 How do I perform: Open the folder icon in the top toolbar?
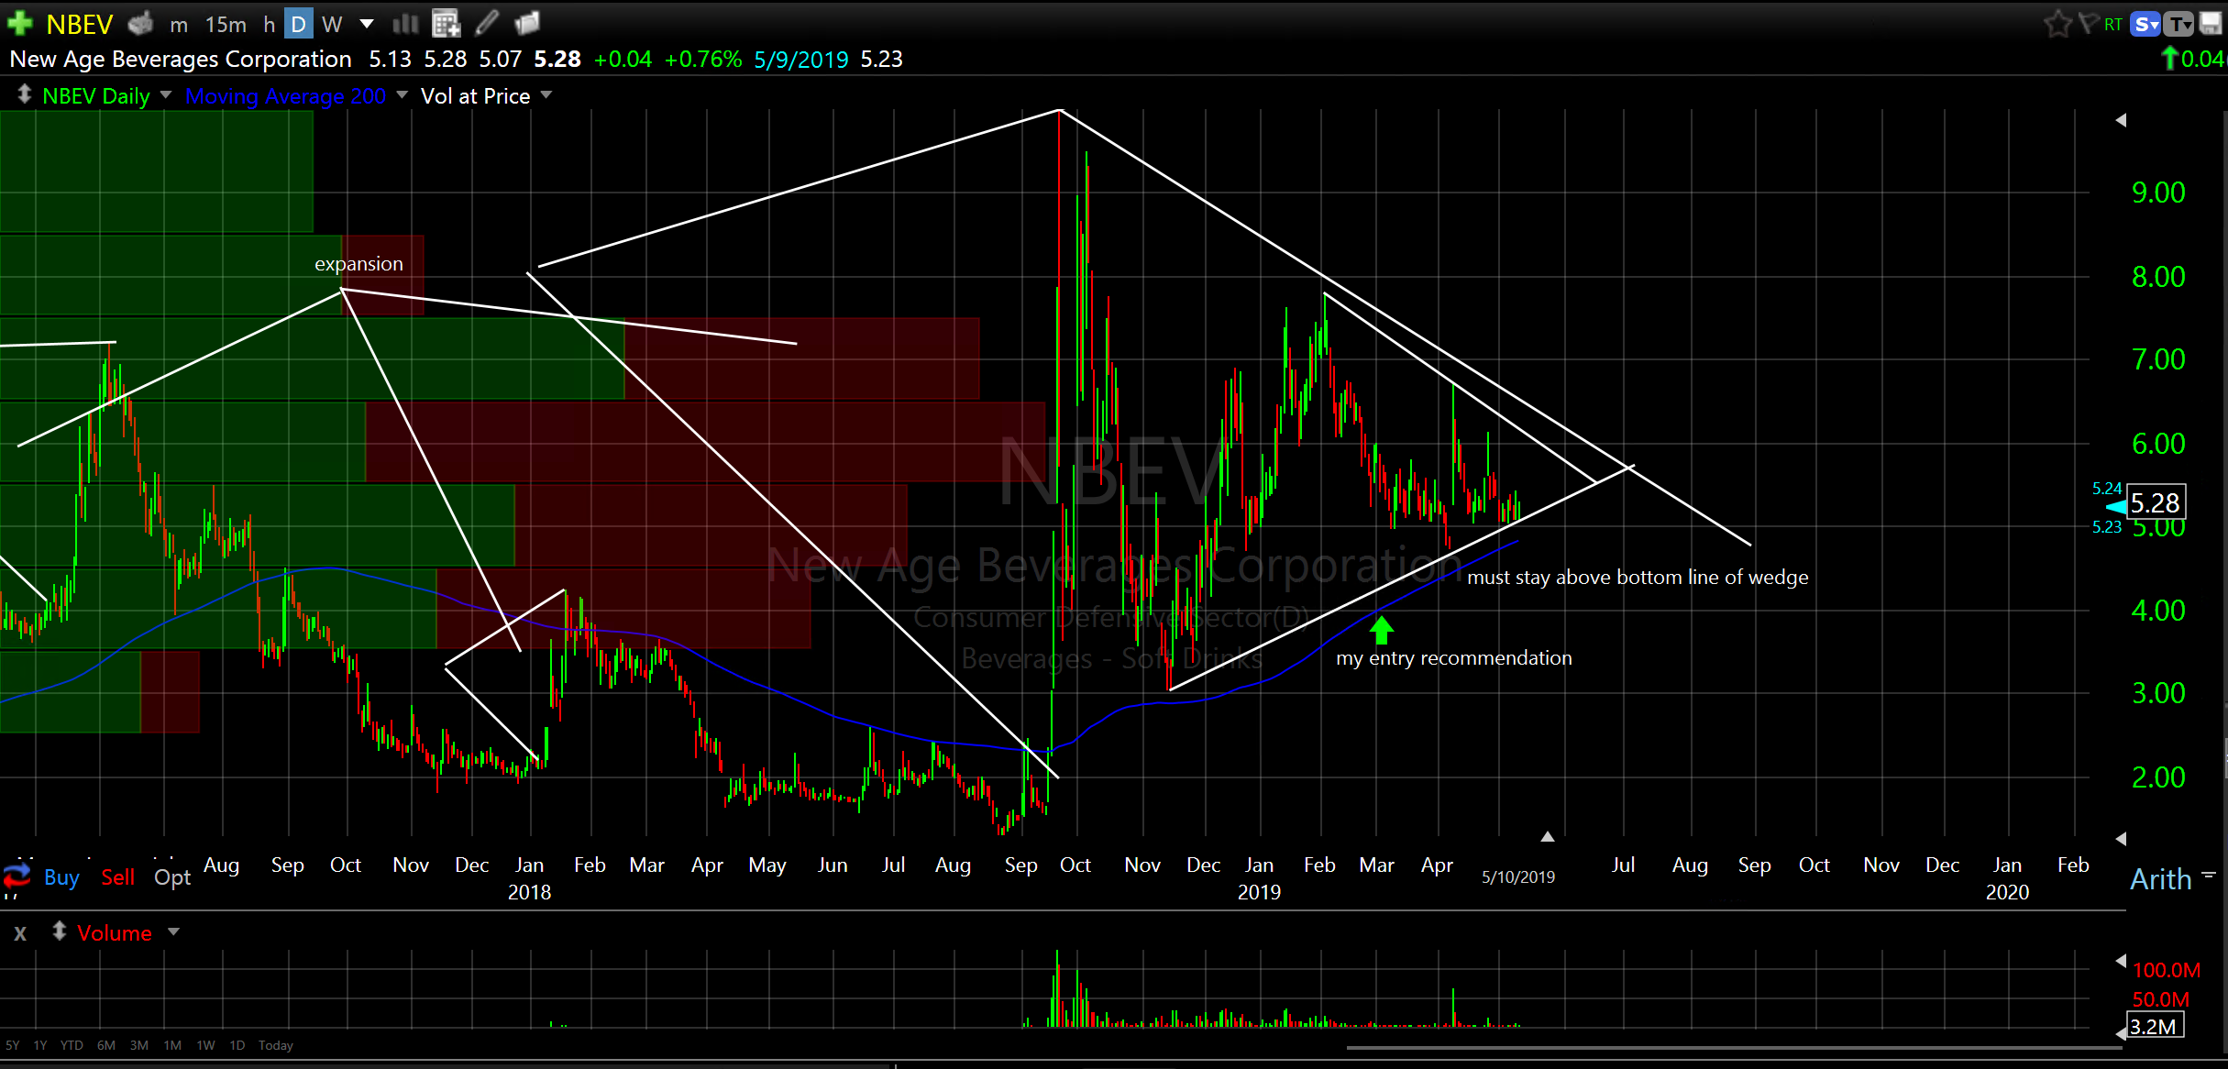[527, 23]
